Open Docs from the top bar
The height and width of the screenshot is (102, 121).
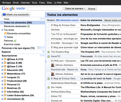point(34,3)
